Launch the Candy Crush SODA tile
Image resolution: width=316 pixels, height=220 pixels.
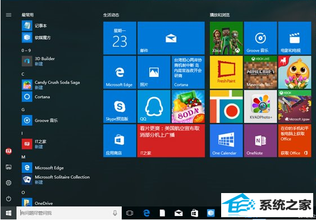point(188,107)
